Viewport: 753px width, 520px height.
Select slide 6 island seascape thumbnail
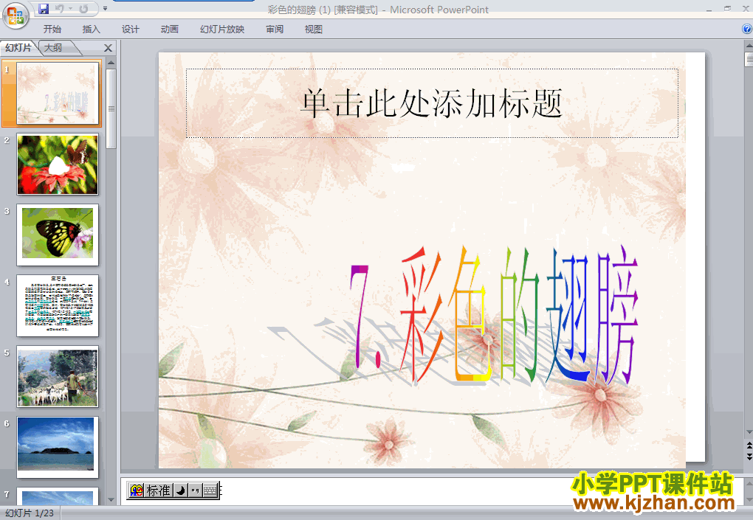[x=58, y=447]
